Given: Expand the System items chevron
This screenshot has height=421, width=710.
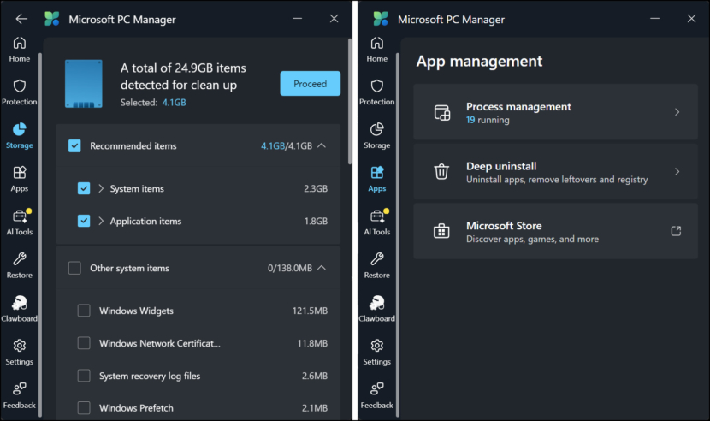Looking at the screenshot, I should [101, 188].
